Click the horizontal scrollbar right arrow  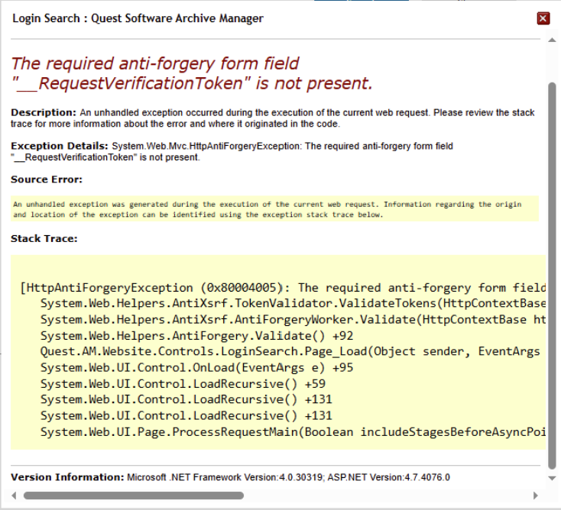[535, 495]
